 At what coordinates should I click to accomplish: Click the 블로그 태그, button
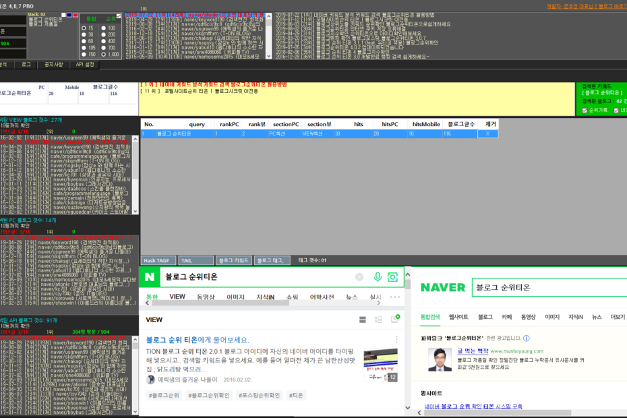(x=272, y=260)
